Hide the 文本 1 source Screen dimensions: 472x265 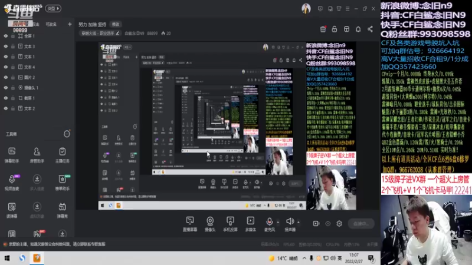[x=6, y=57]
